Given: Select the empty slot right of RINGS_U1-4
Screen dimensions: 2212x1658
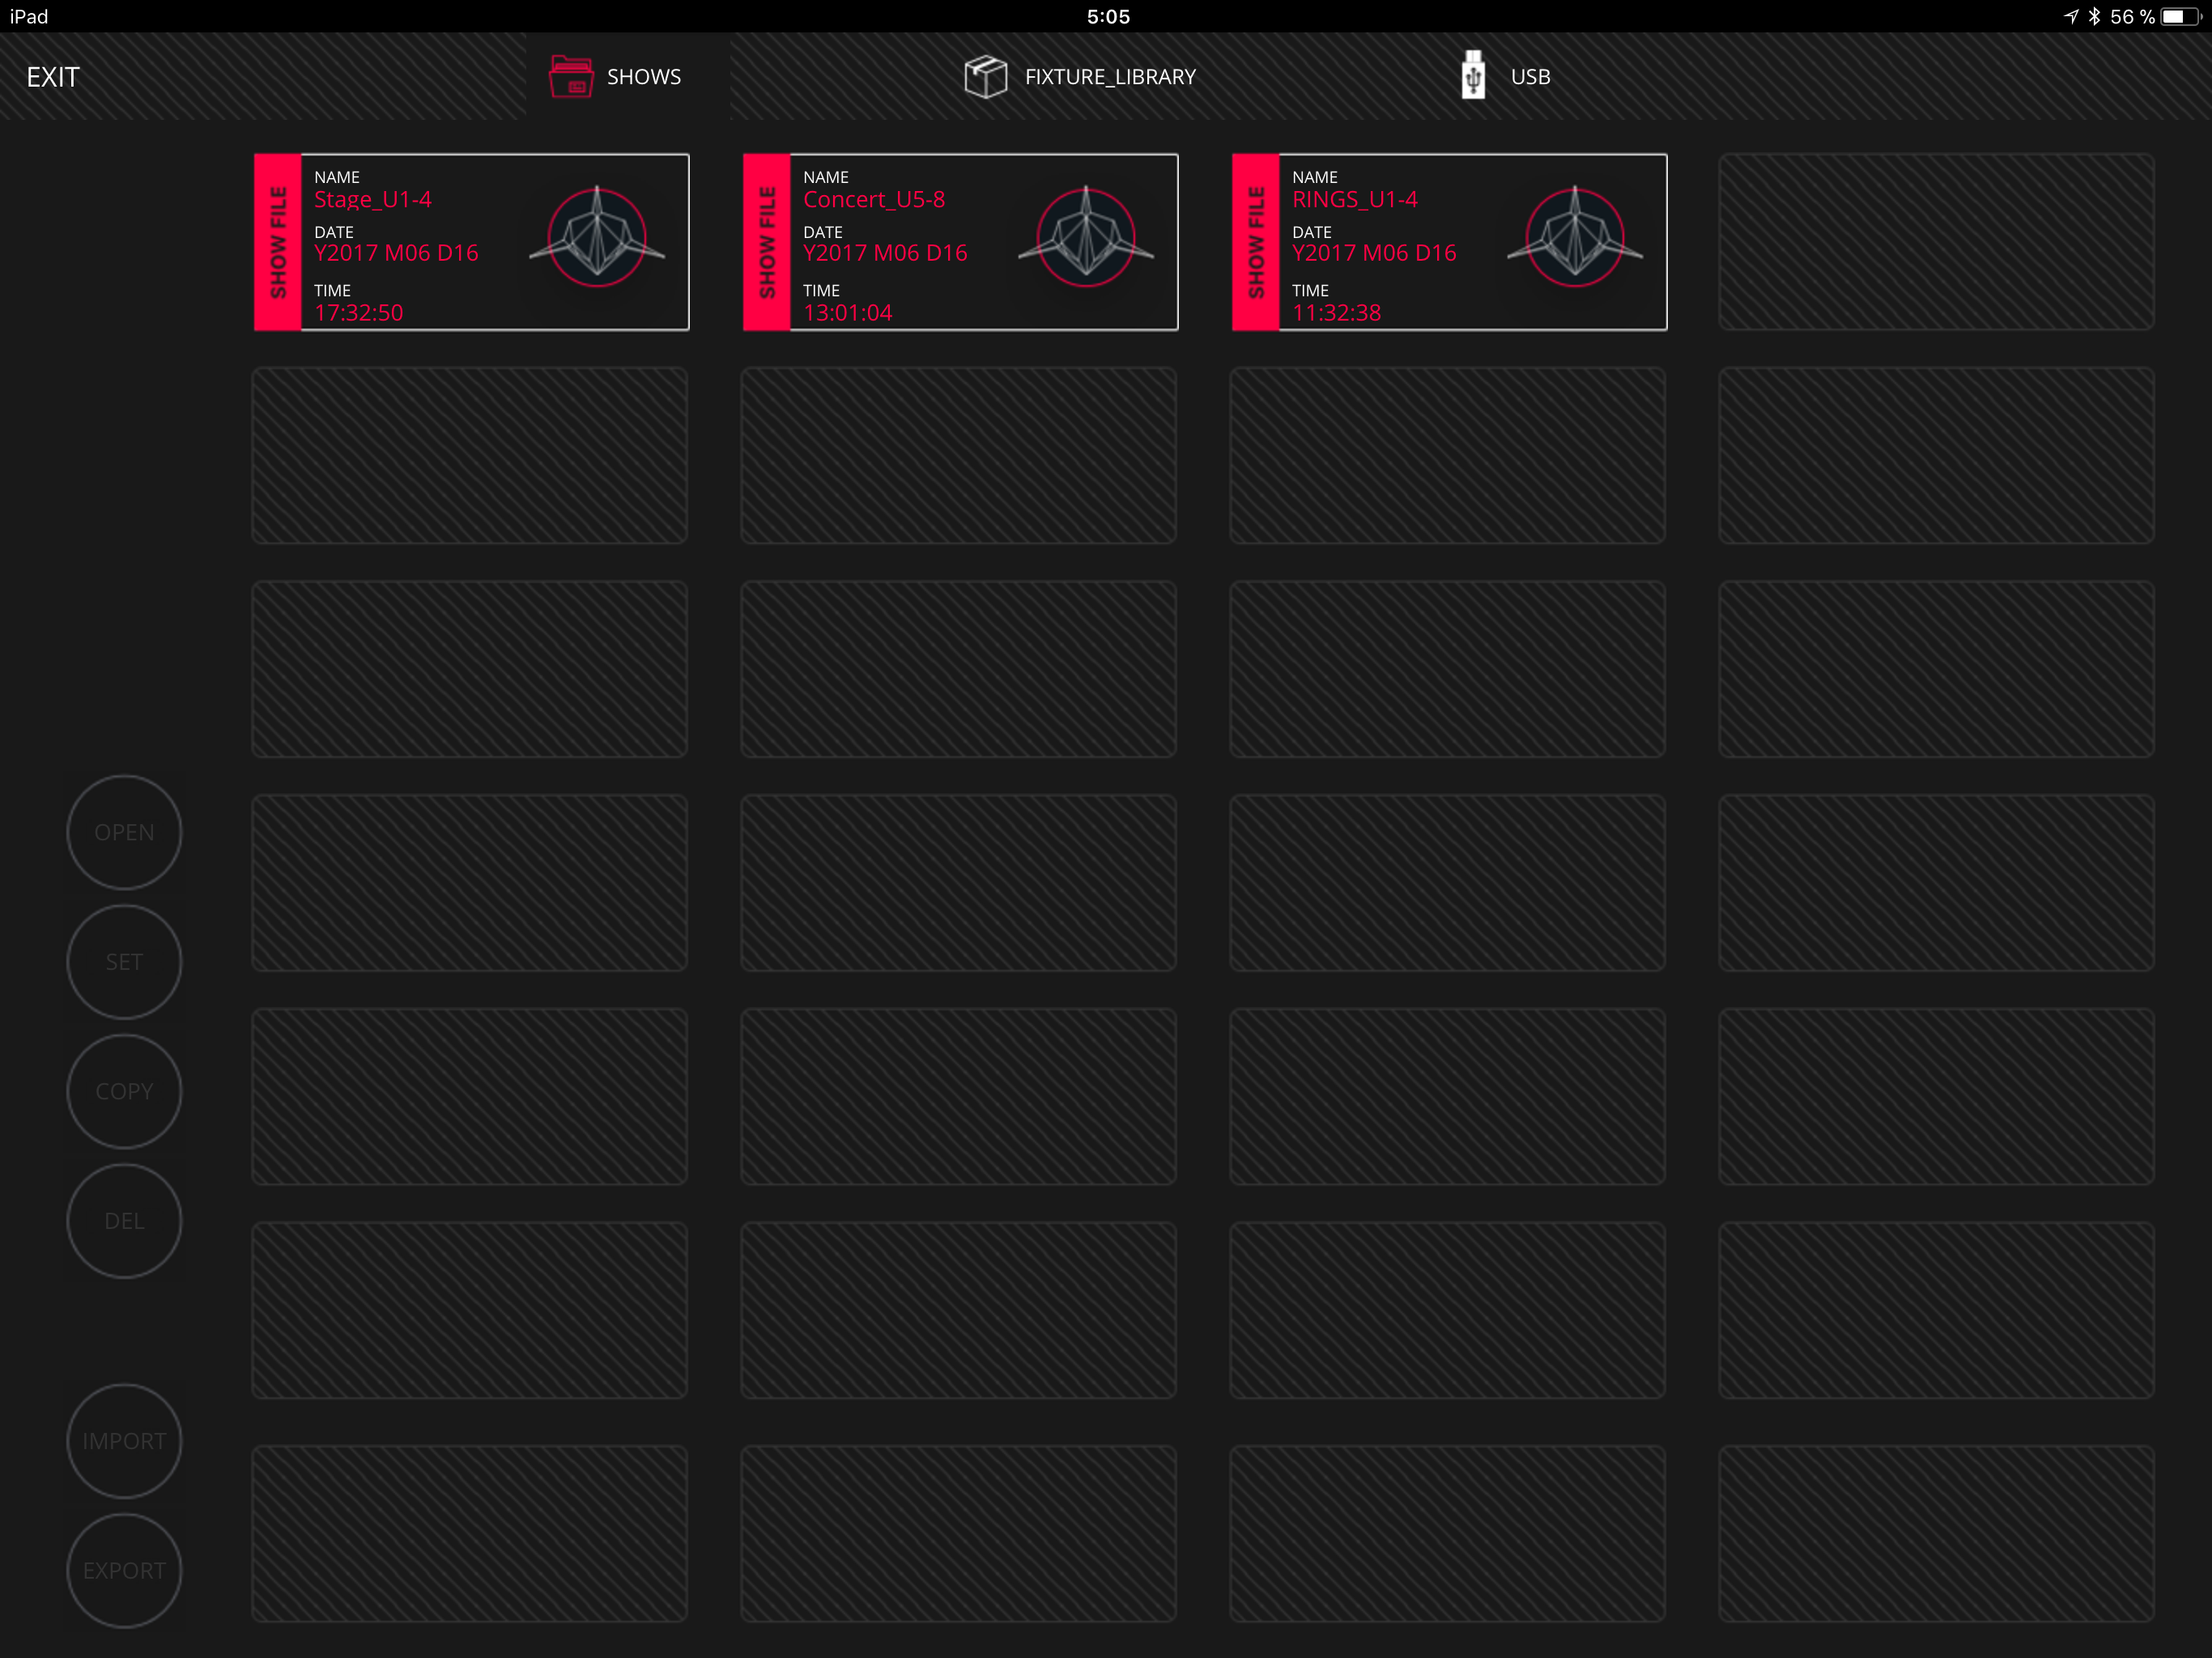Looking at the screenshot, I should pyautogui.click(x=1935, y=242).
